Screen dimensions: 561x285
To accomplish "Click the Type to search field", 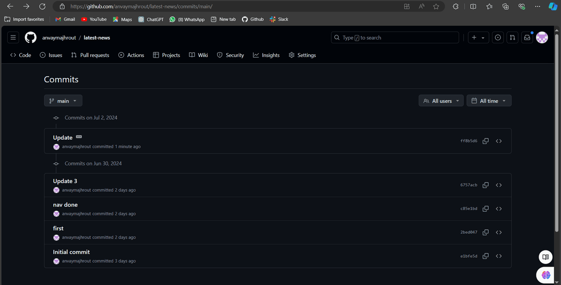I will (x=394, y=38).
